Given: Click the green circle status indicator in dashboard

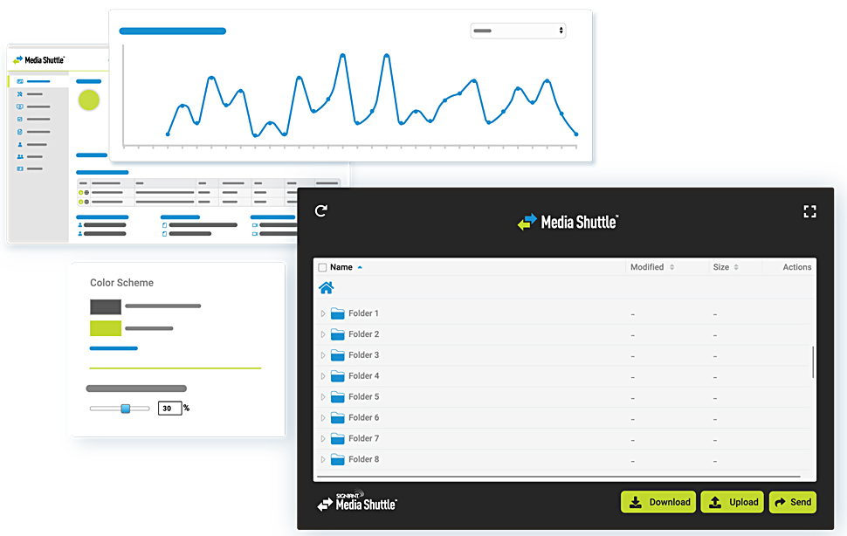Looking at the screenshot, I should 88,100.
